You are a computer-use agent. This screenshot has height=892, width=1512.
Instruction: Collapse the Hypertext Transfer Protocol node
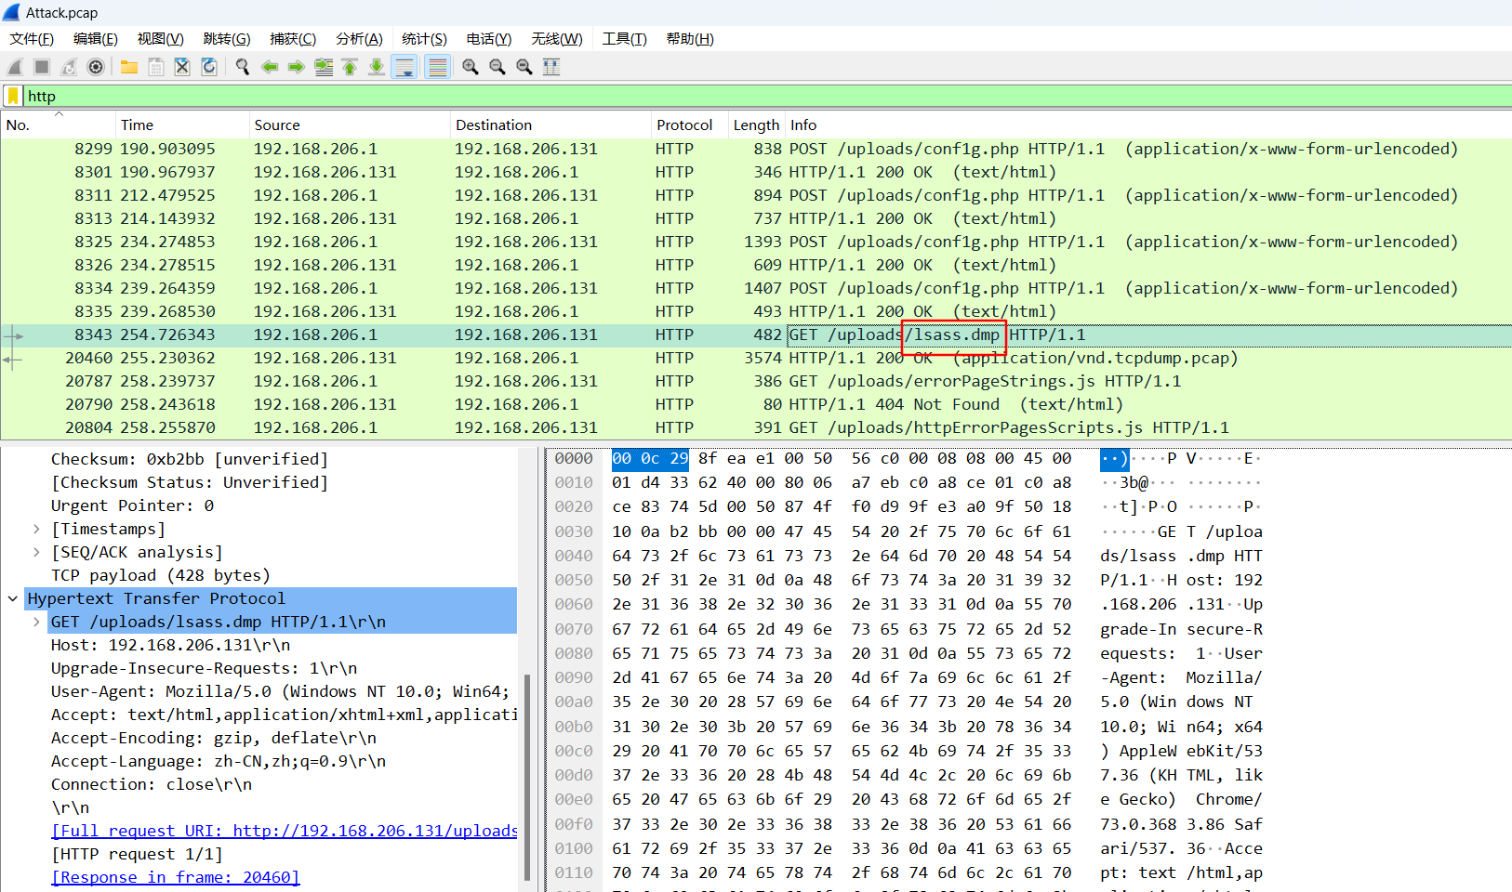(13, 598)
